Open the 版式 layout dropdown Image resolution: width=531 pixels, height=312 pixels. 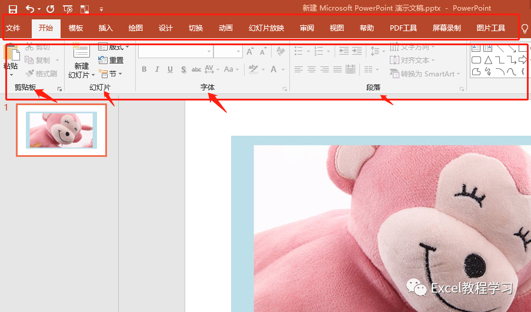tap(113, 47)
